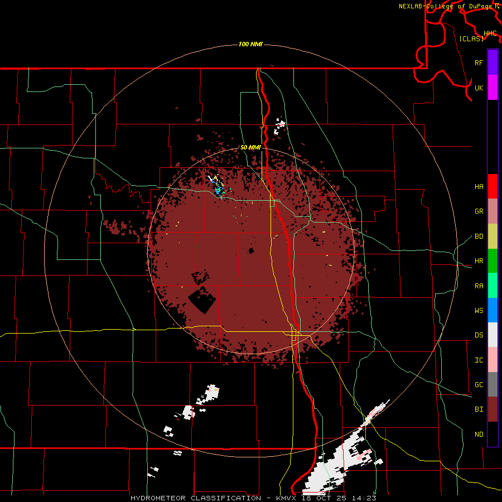The width and height of the screenshot is (502, 502).
Task: Click the brown BI biological swatch
Action: coord(493,409)
